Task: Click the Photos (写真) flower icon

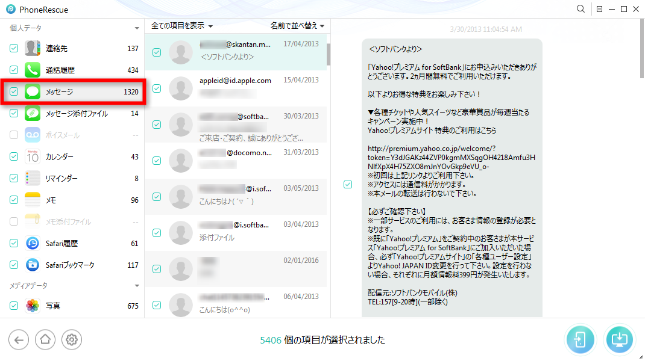Action: (33, 306)
